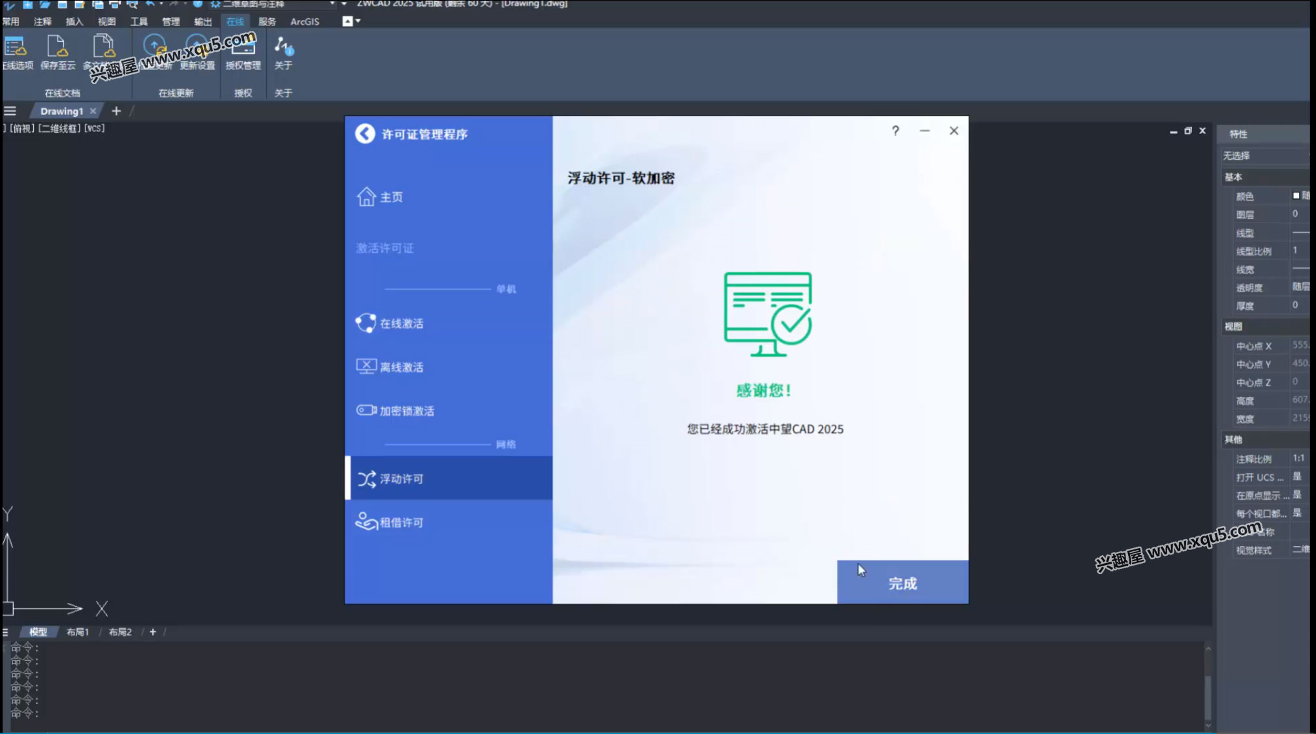Switch to the 注释 ribbon tab
1316x734 pixels.
click(x=42, y=22)
